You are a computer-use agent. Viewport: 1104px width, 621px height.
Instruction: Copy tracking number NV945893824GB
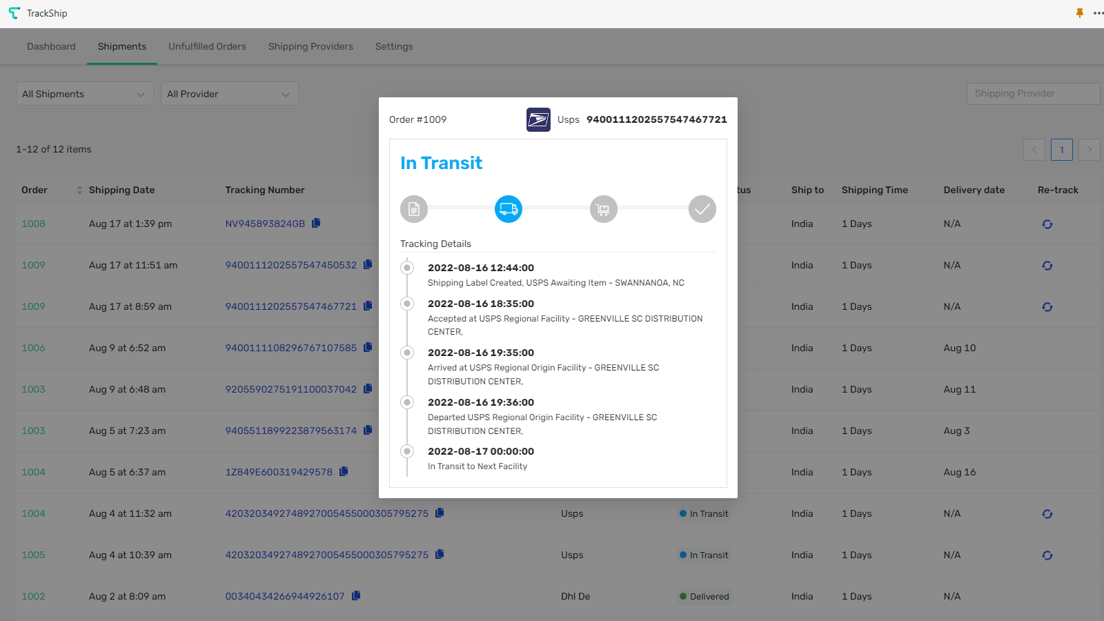(317, 223)
